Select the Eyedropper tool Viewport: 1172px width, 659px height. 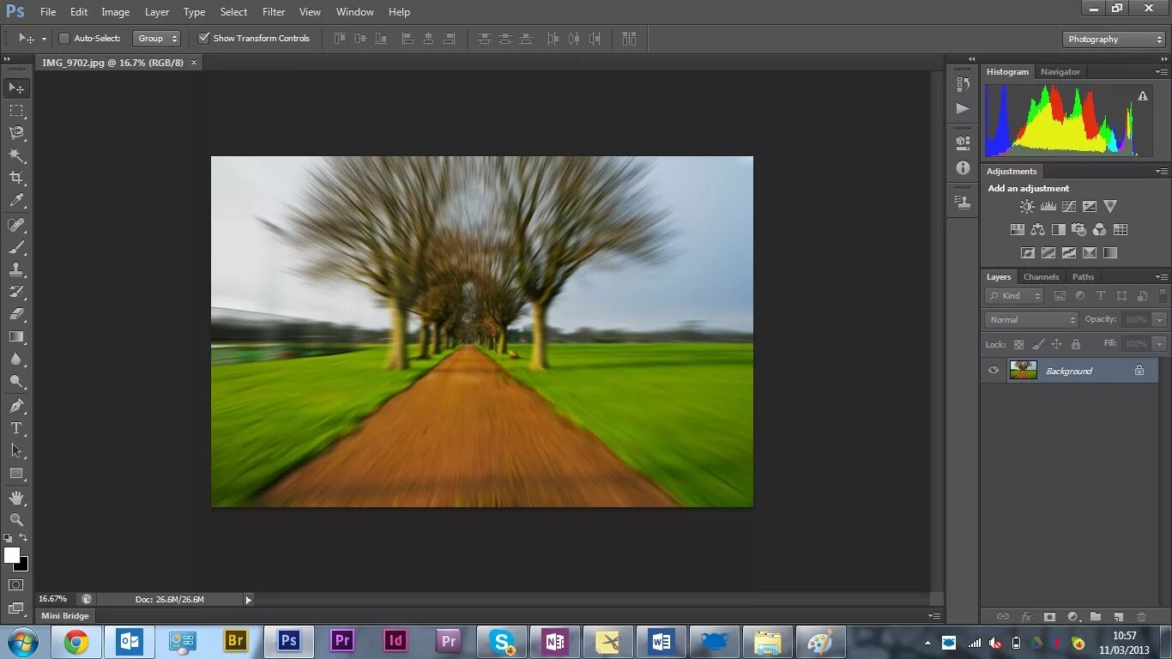(x=16, y=201)
